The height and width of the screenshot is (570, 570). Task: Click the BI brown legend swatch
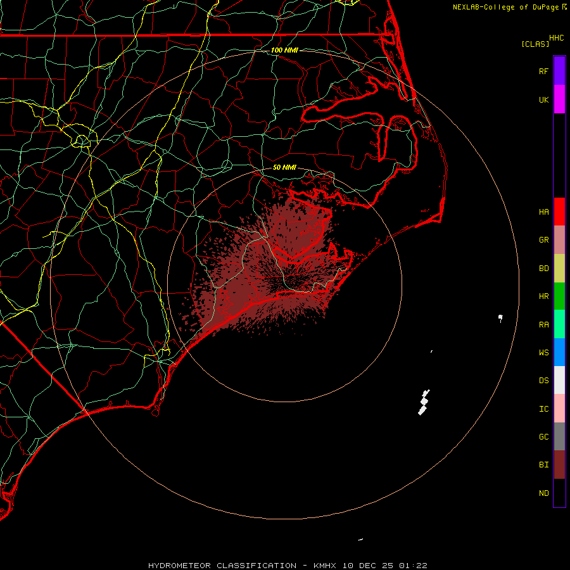coord(559,465)
